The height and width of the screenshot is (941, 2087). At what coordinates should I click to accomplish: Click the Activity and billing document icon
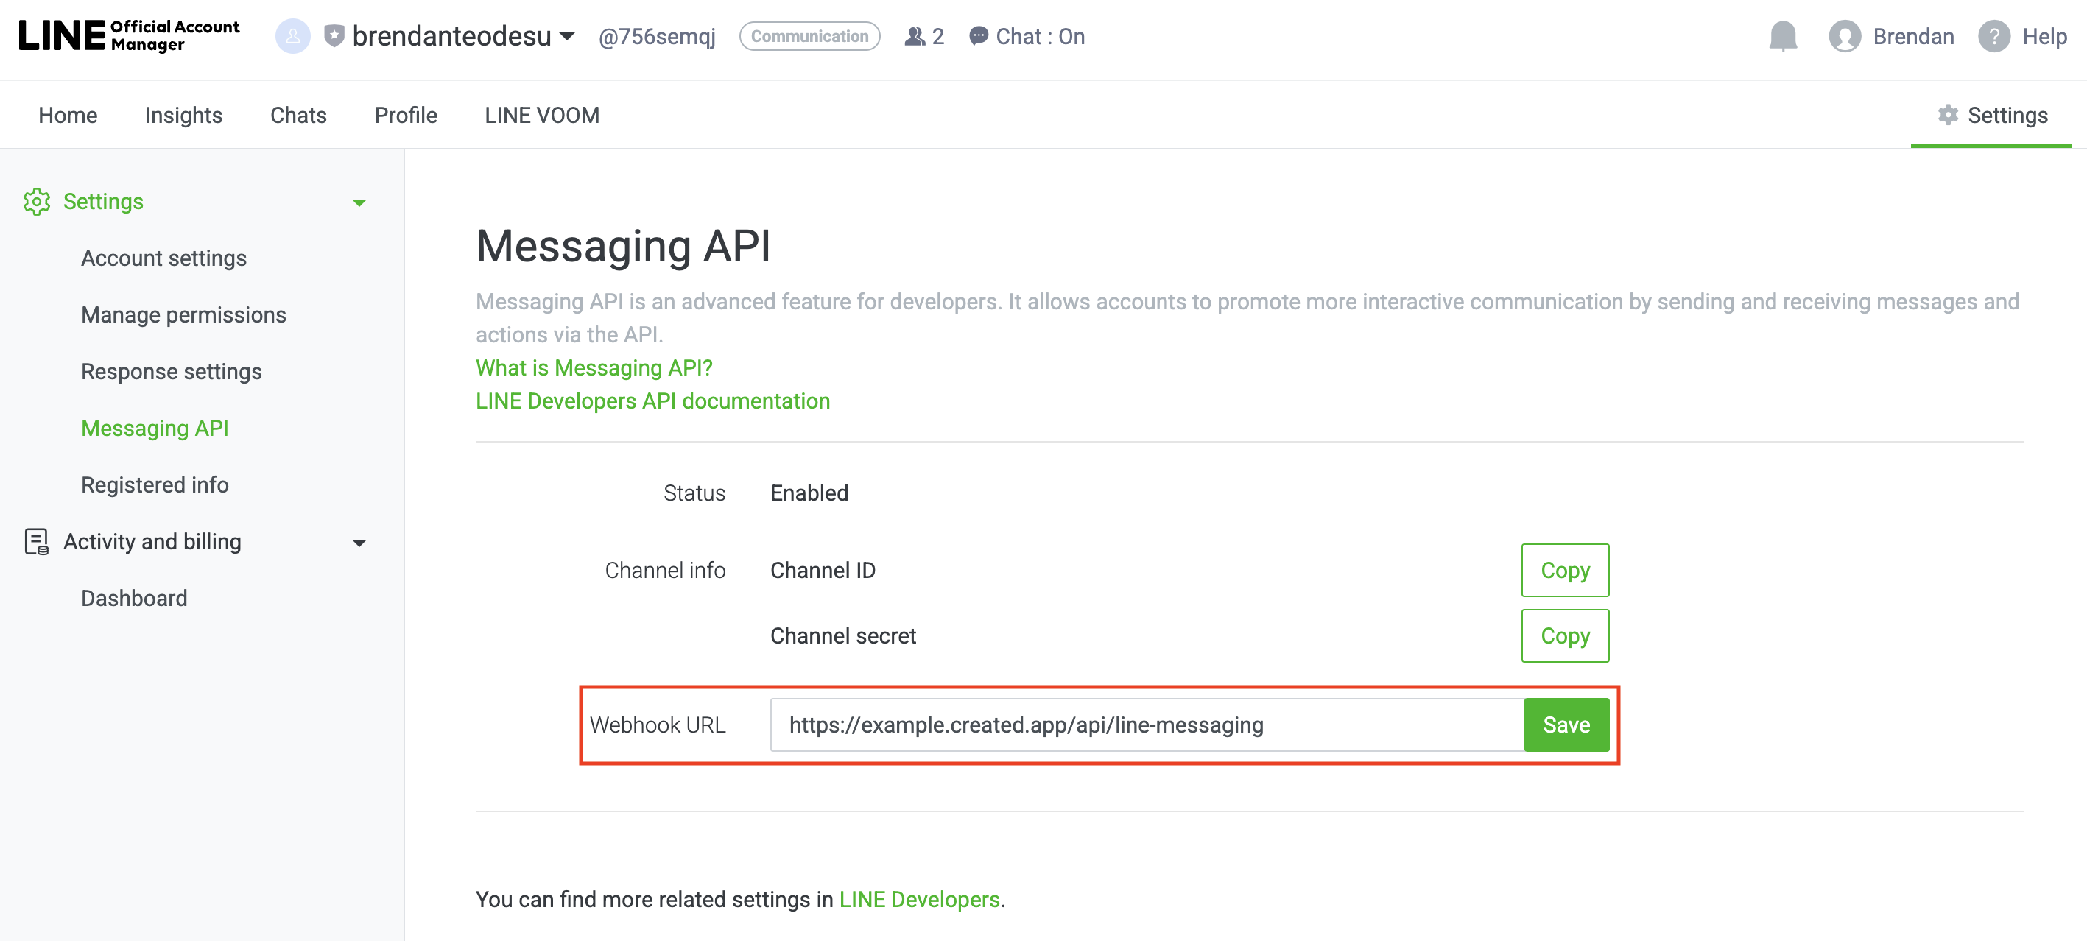click(x=37, y=542)
